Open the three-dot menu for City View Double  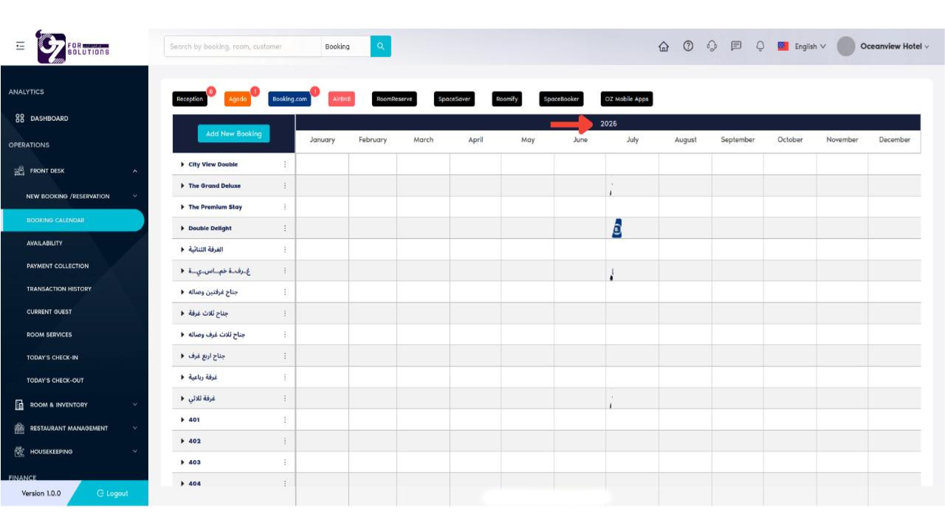coord(285,164)
